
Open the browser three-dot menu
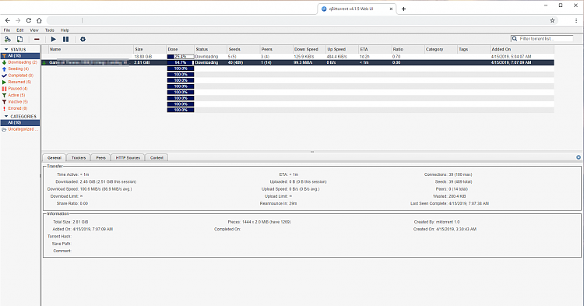575,20
